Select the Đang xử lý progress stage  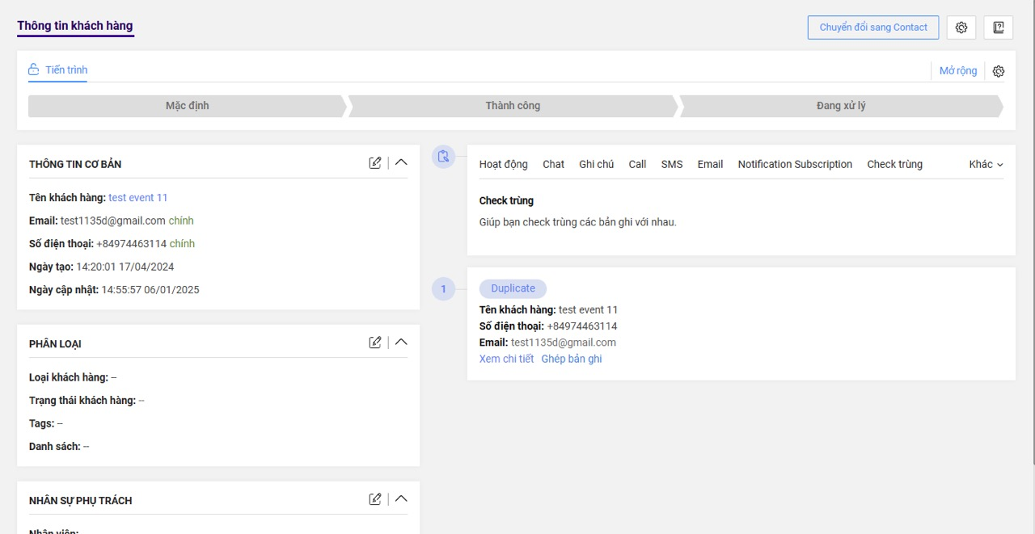(841, 106)
